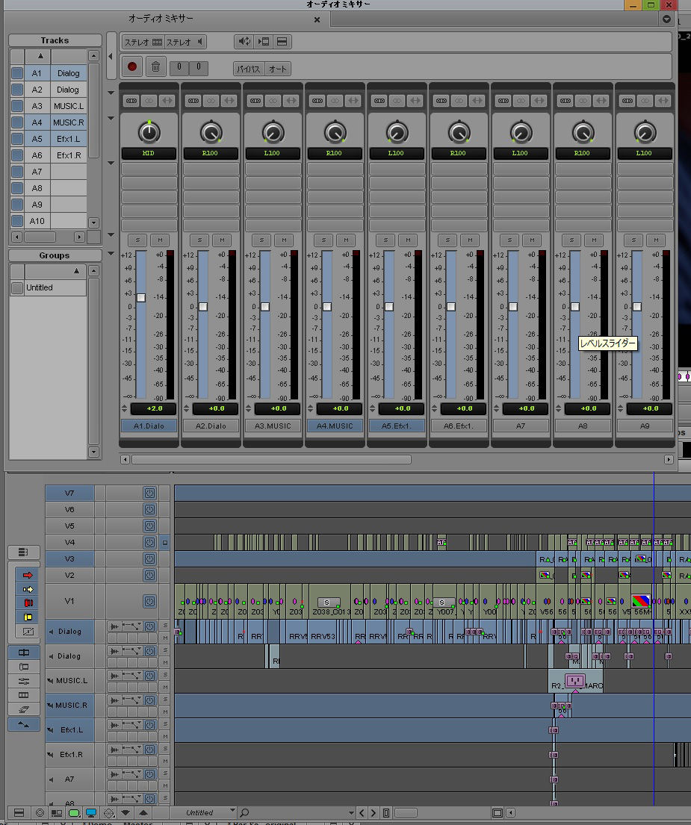Click the sync lock power icon on V7
The width and height of the screenshot is (691, 825).
pyautogui.click(x=149, y=493)
